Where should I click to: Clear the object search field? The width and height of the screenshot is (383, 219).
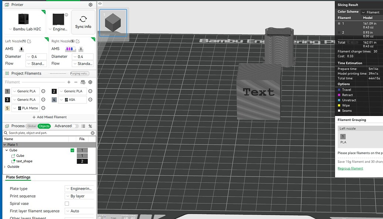point(93,133)
